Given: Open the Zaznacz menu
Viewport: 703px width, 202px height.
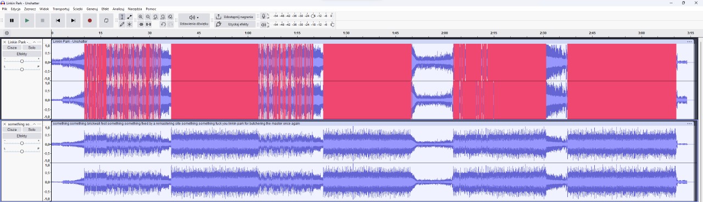Looking at the screenshot, I should pyautogui.click(x=30, y=9).
